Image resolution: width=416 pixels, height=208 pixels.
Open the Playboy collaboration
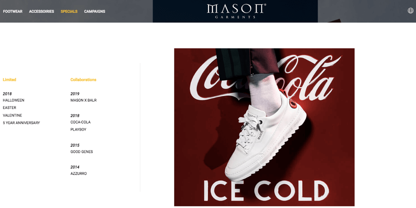[x=78, y=129]
